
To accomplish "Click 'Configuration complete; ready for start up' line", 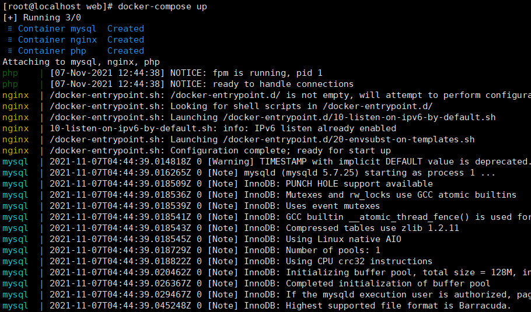I will (x=281, y=150).
